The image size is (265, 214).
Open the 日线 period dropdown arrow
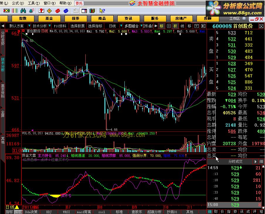pos(121,26)
